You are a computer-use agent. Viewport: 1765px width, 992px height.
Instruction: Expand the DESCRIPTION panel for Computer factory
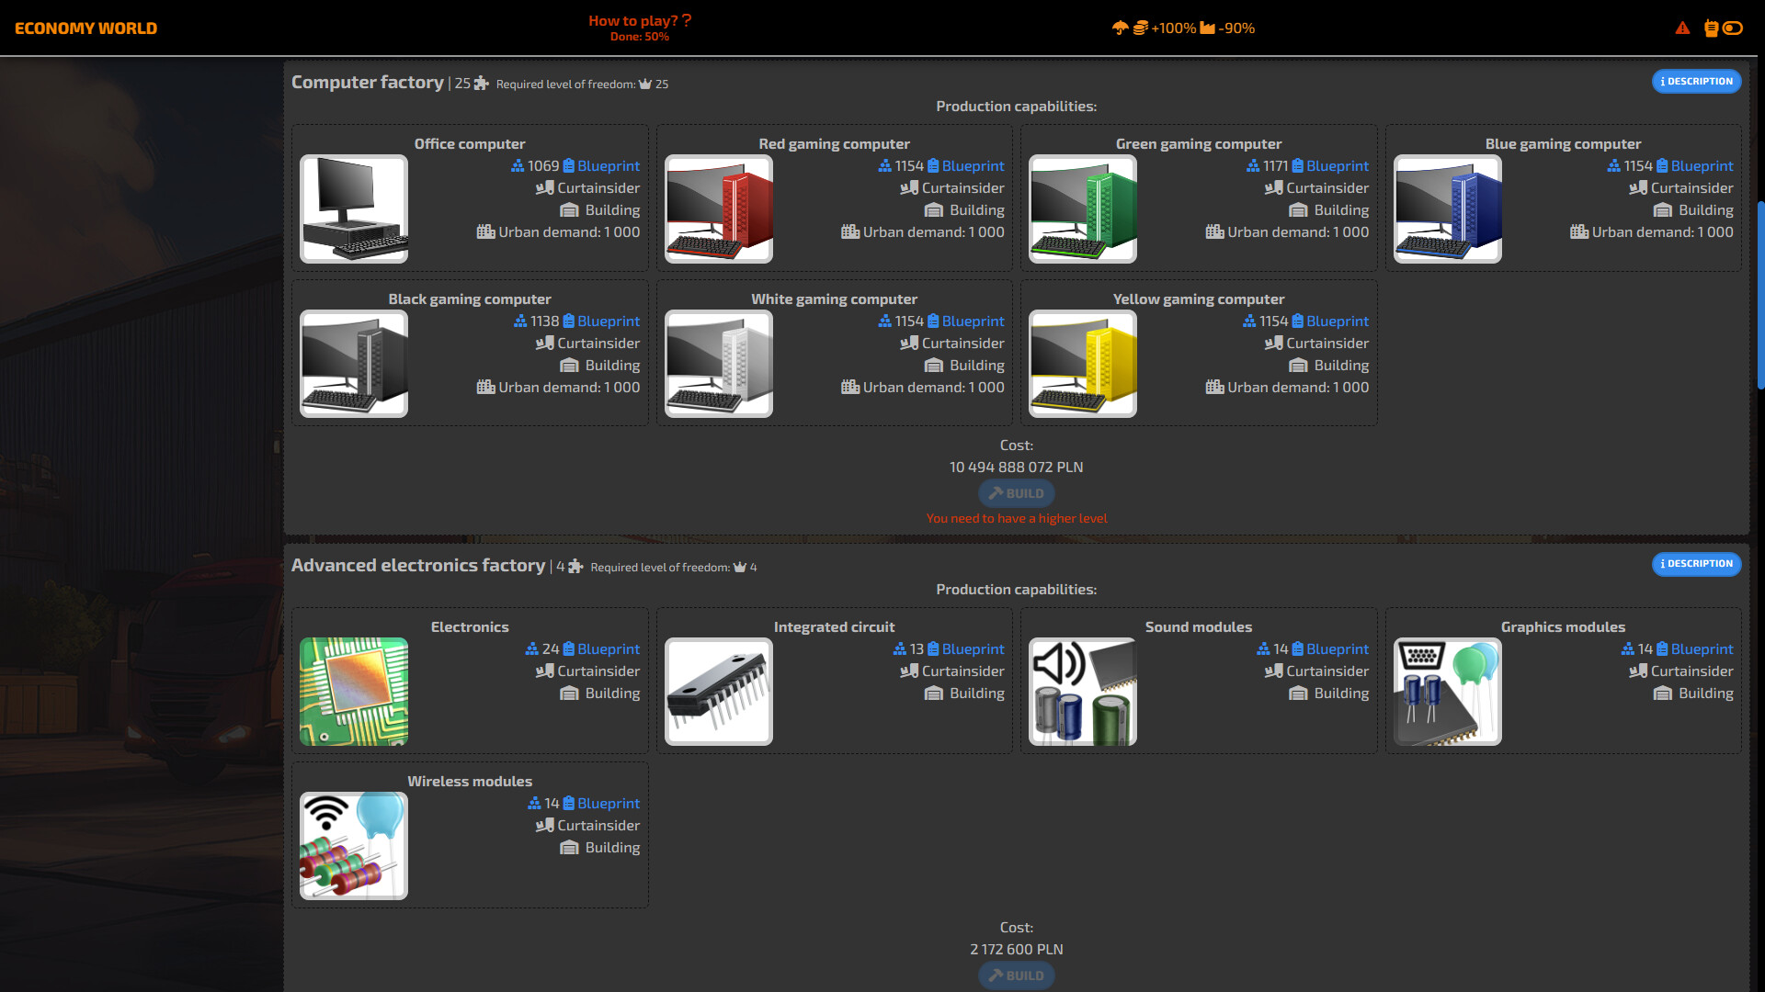(1696, 81)
